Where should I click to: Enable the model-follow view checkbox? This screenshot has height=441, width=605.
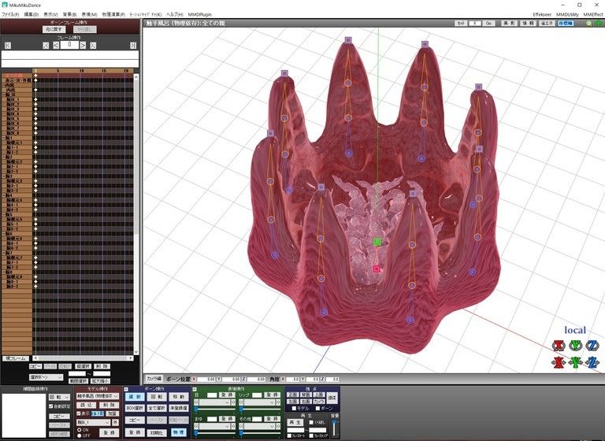point(294,408)
